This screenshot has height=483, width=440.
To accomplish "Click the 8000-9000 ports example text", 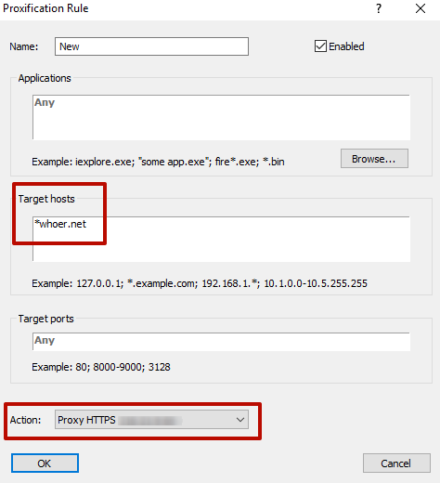I will 119,367.
